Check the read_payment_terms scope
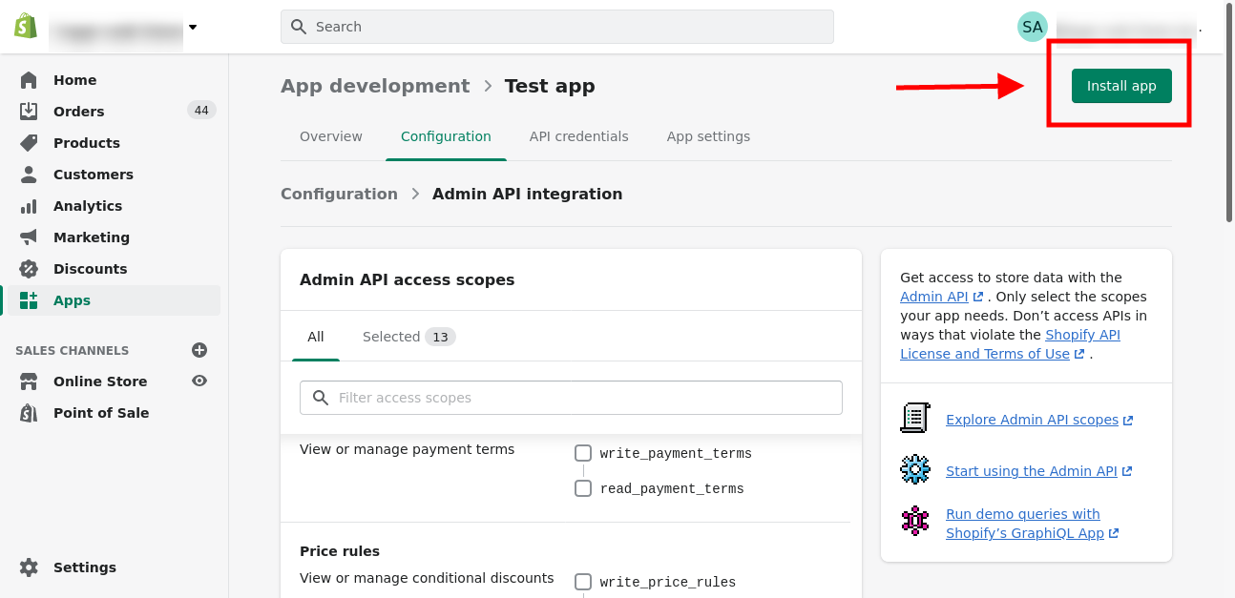This screenshot has height=598, width=1235. [x=583, y=488]
